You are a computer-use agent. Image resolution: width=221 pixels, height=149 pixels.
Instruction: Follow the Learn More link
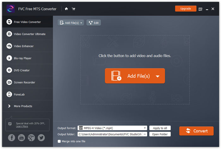click(22, 126)
